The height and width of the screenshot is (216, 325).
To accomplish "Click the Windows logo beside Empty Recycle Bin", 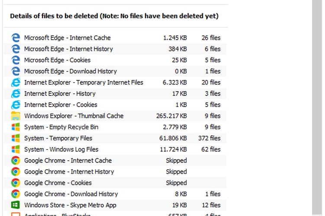I will (16, 127).
